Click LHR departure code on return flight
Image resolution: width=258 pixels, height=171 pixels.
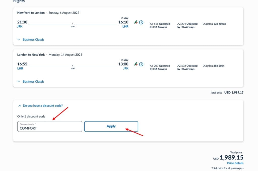[x=20, y=68]
